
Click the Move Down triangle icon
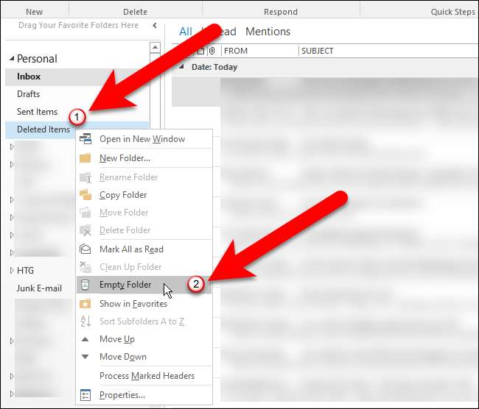(x=85, y=357)
